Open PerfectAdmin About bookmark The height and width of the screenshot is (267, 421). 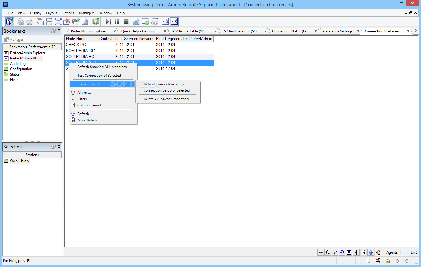pos(26,58)
